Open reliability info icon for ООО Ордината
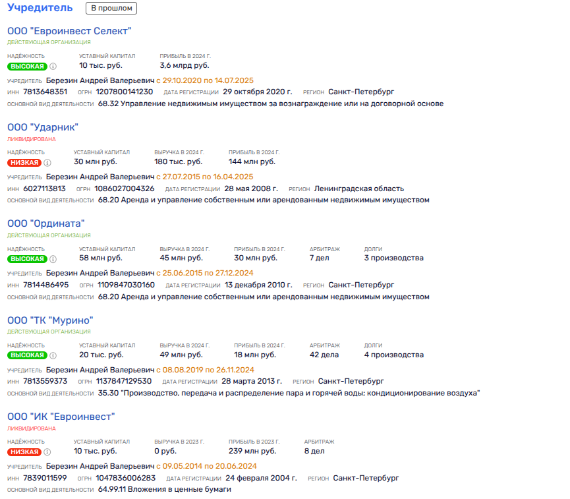570x499 pixels. point(53,258)
